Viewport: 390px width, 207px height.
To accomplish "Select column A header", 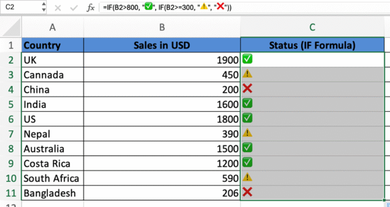I will 53,27.
